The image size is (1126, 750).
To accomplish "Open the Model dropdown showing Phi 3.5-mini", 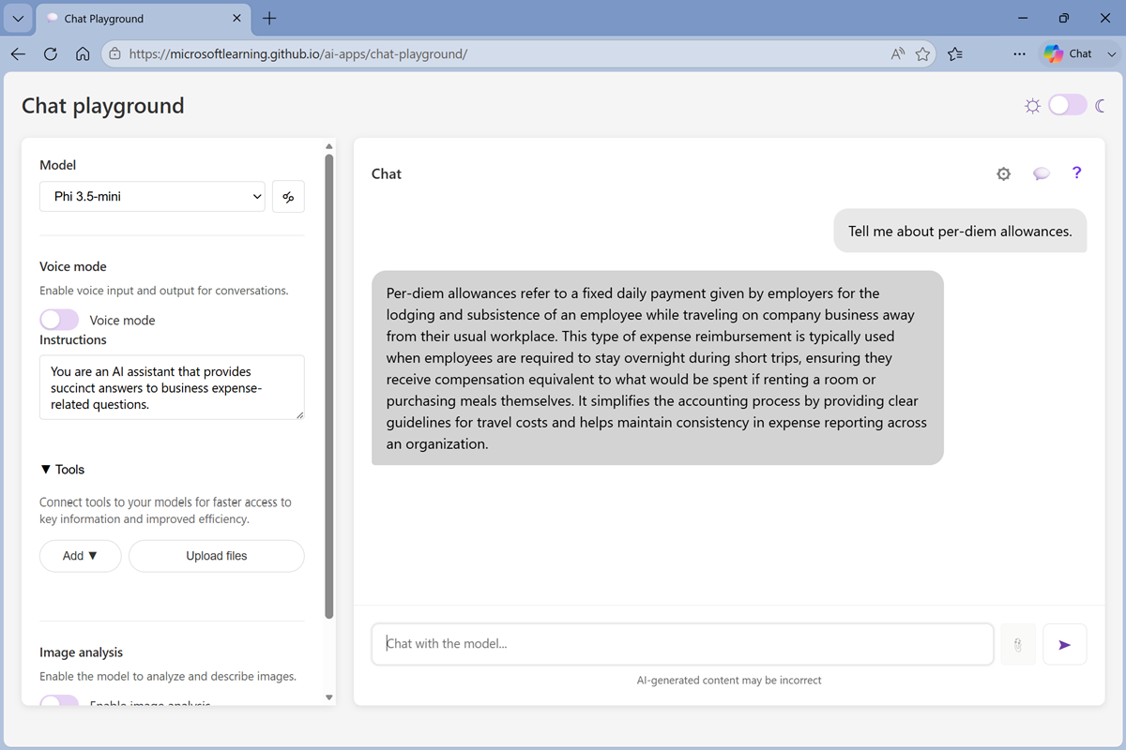I will [153, 197].
